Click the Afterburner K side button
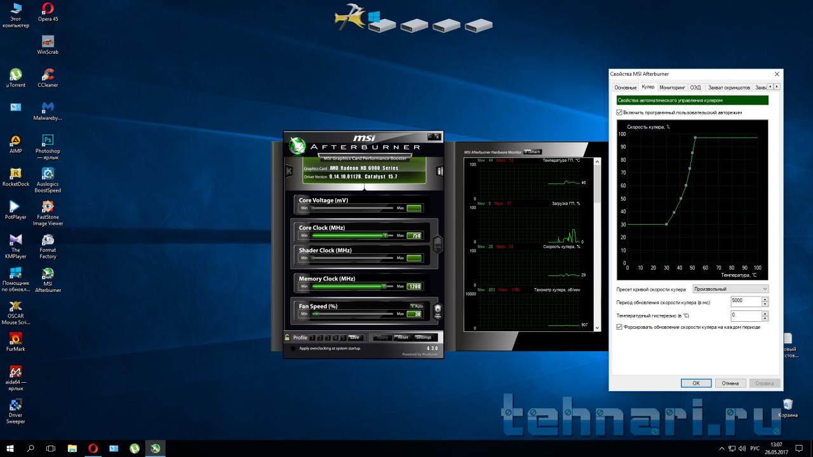This screenshot has height=457, width=813. click(289, 171)
